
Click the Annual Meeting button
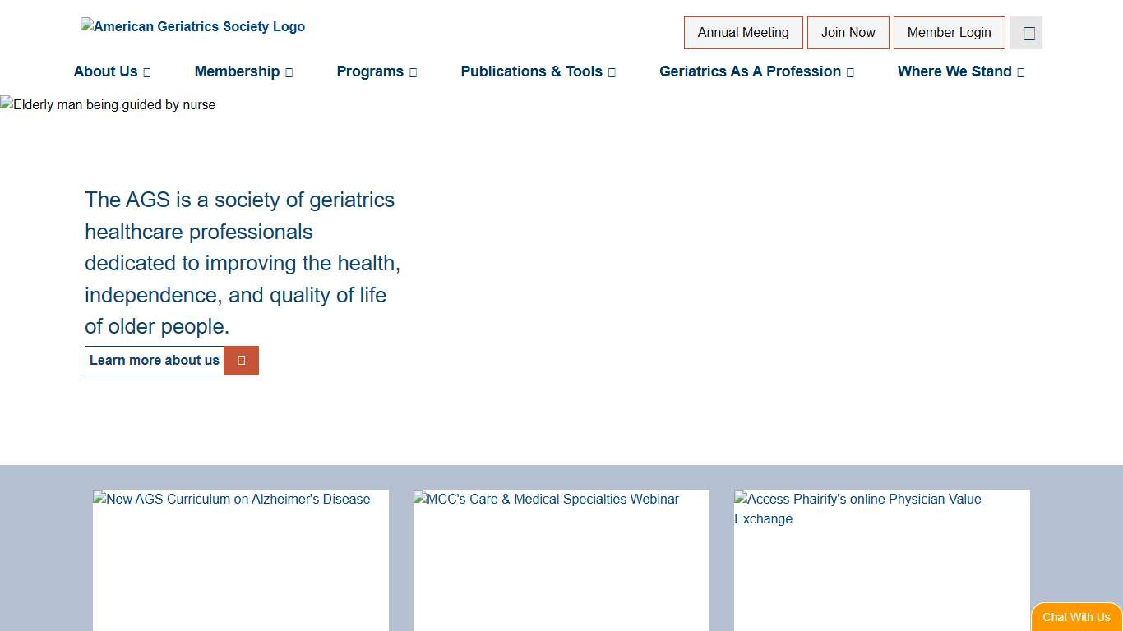(743, 32)
